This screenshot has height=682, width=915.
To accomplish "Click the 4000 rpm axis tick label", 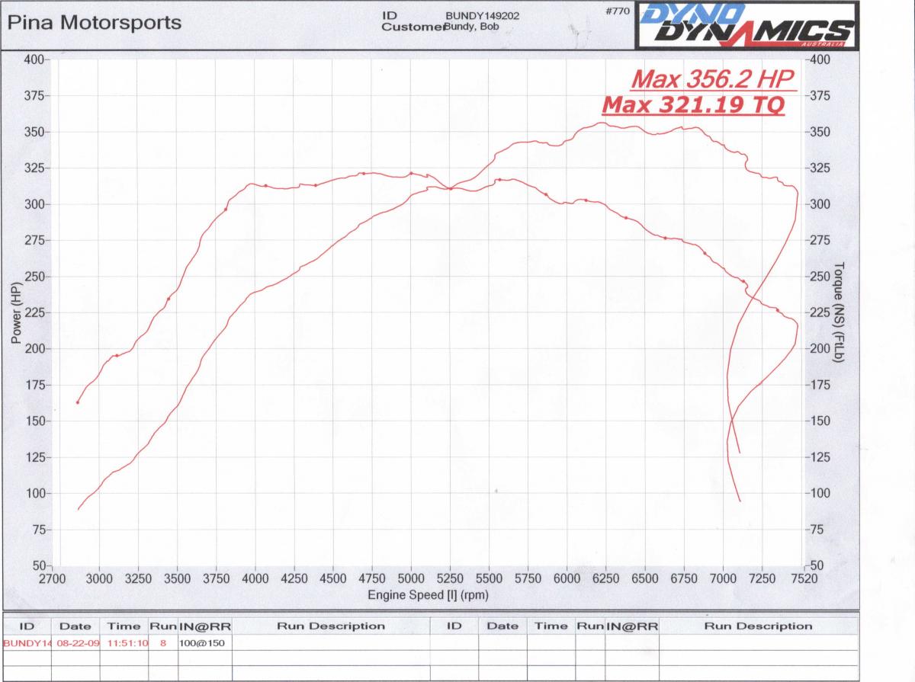I will click(x=255, y=580).
